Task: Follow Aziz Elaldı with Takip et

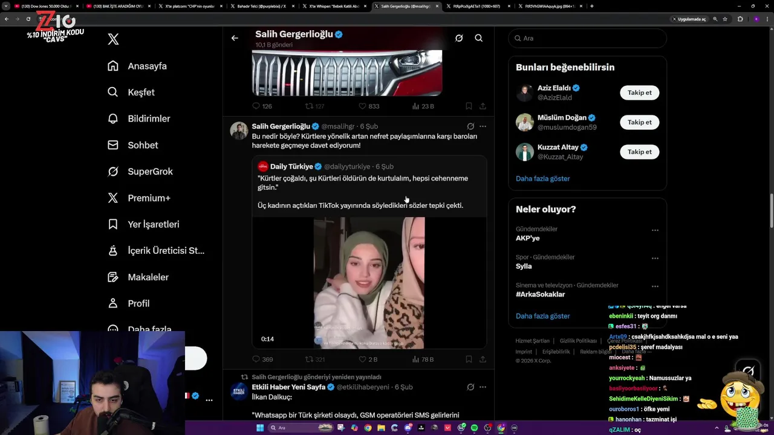Action: tap(639, 92)
